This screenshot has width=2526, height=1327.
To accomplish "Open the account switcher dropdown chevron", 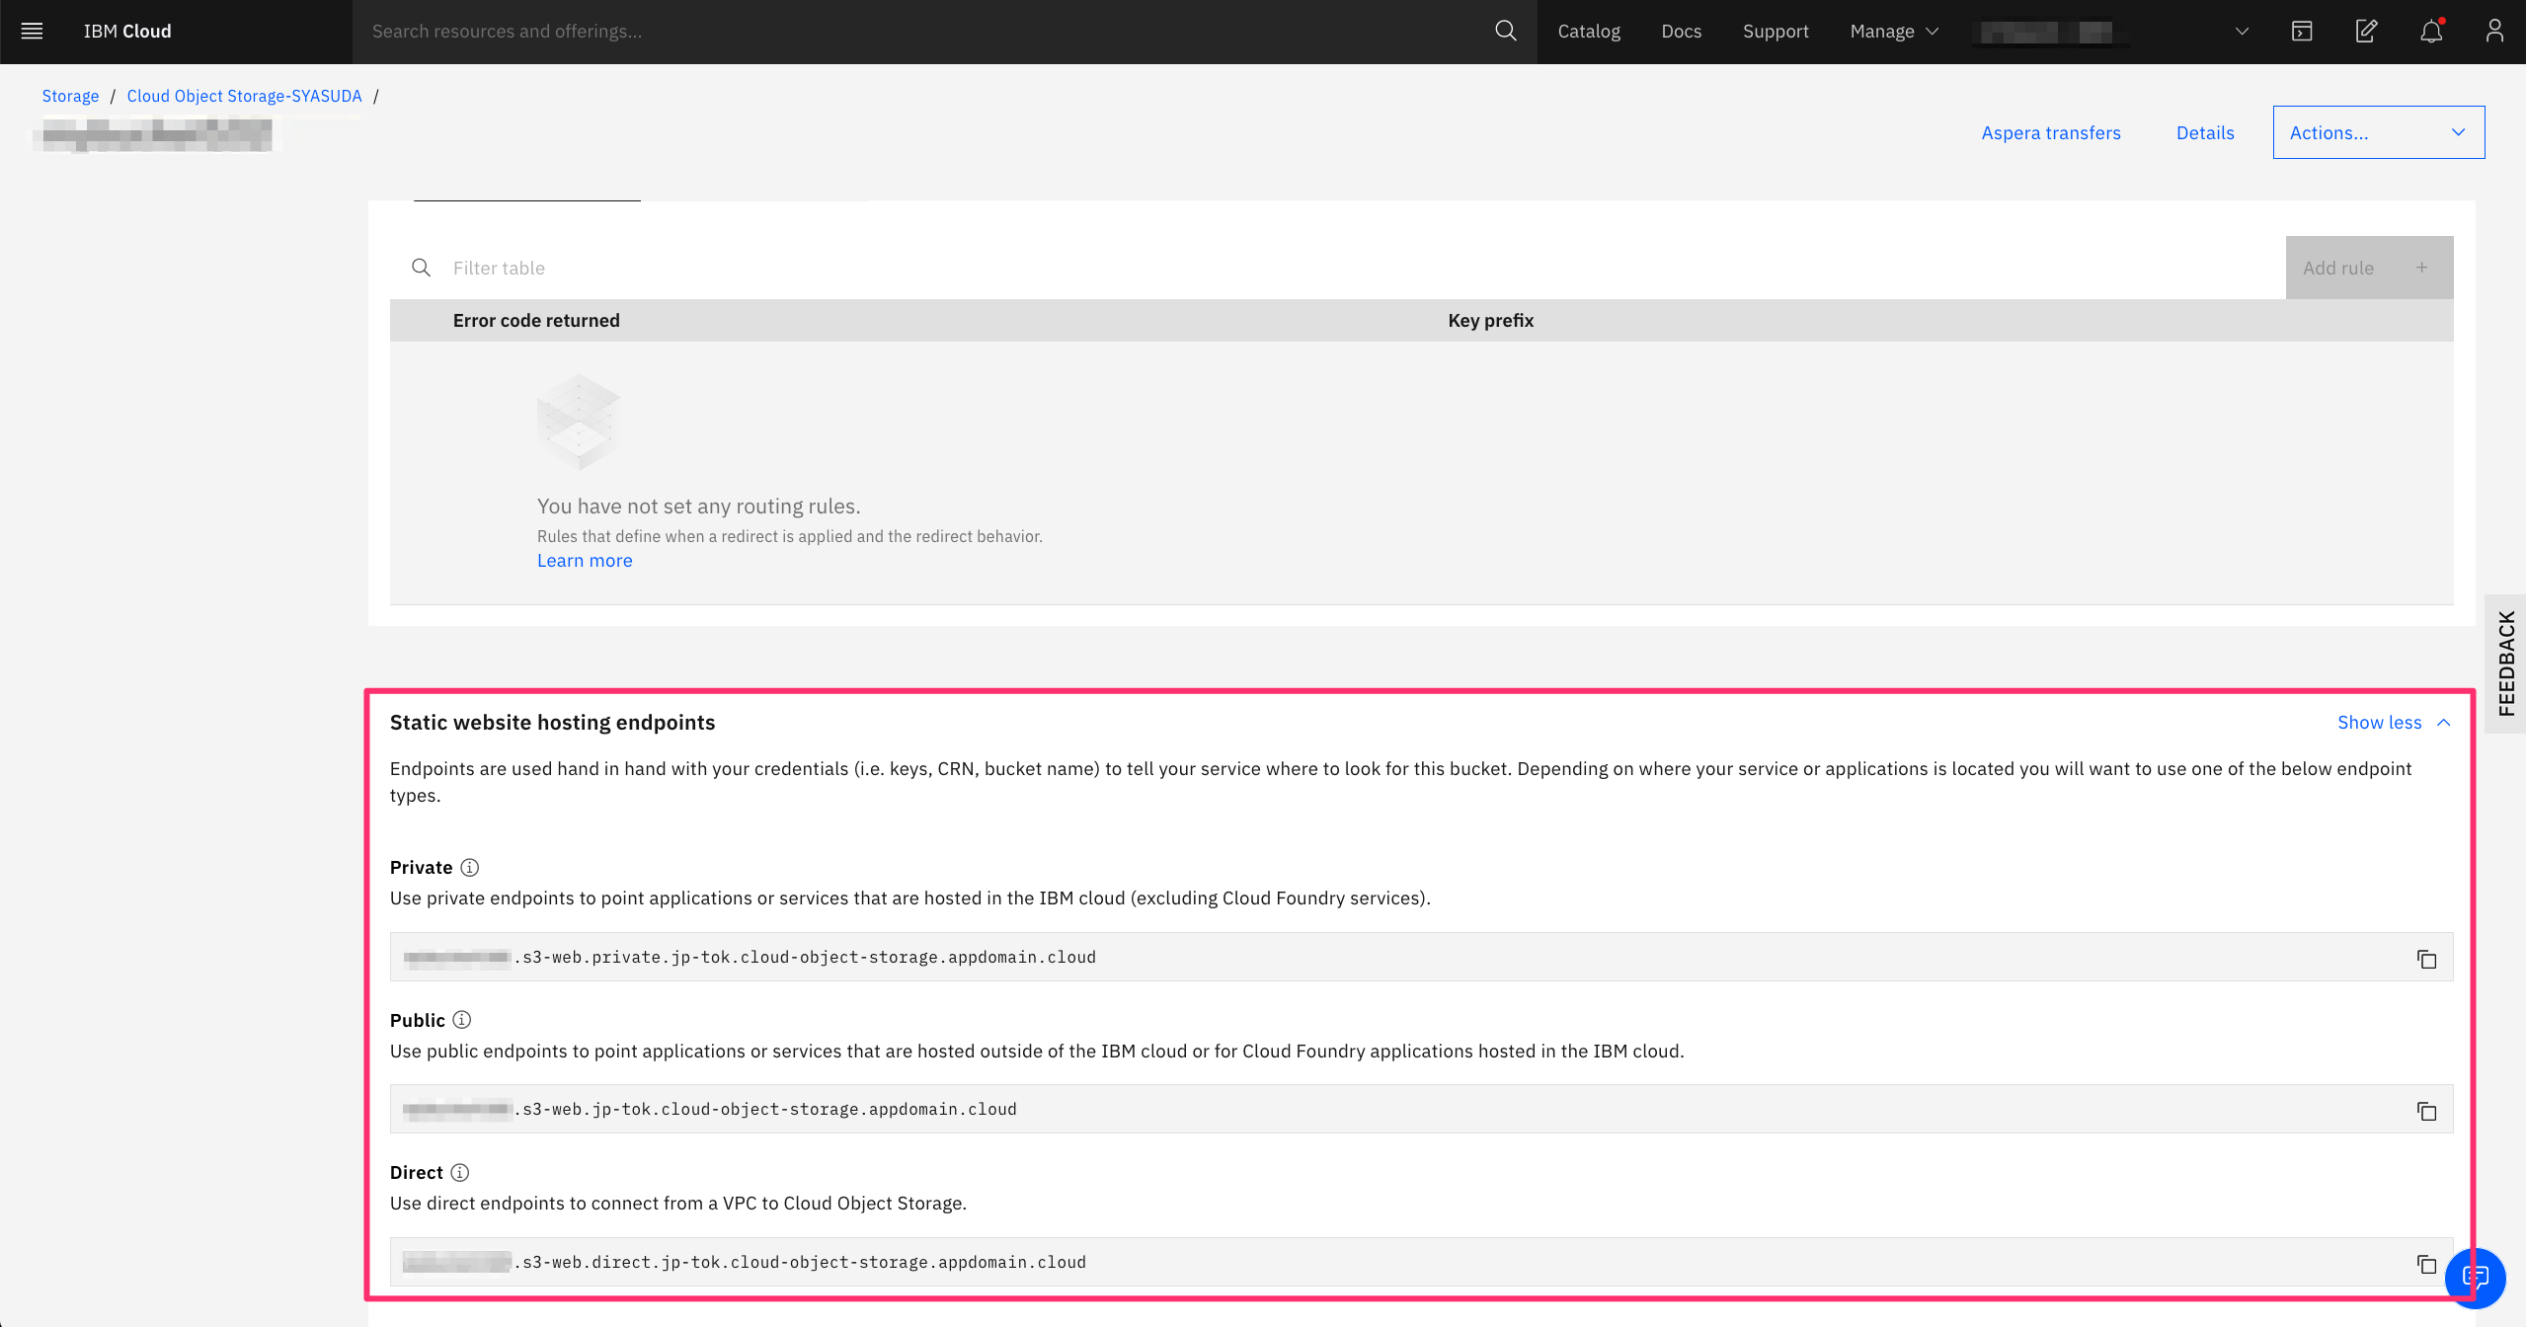I will point(2242,31).
